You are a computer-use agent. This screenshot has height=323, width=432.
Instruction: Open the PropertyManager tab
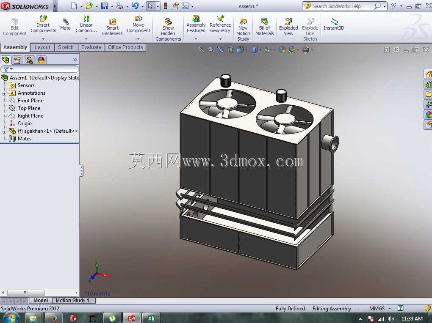(17, 60)
